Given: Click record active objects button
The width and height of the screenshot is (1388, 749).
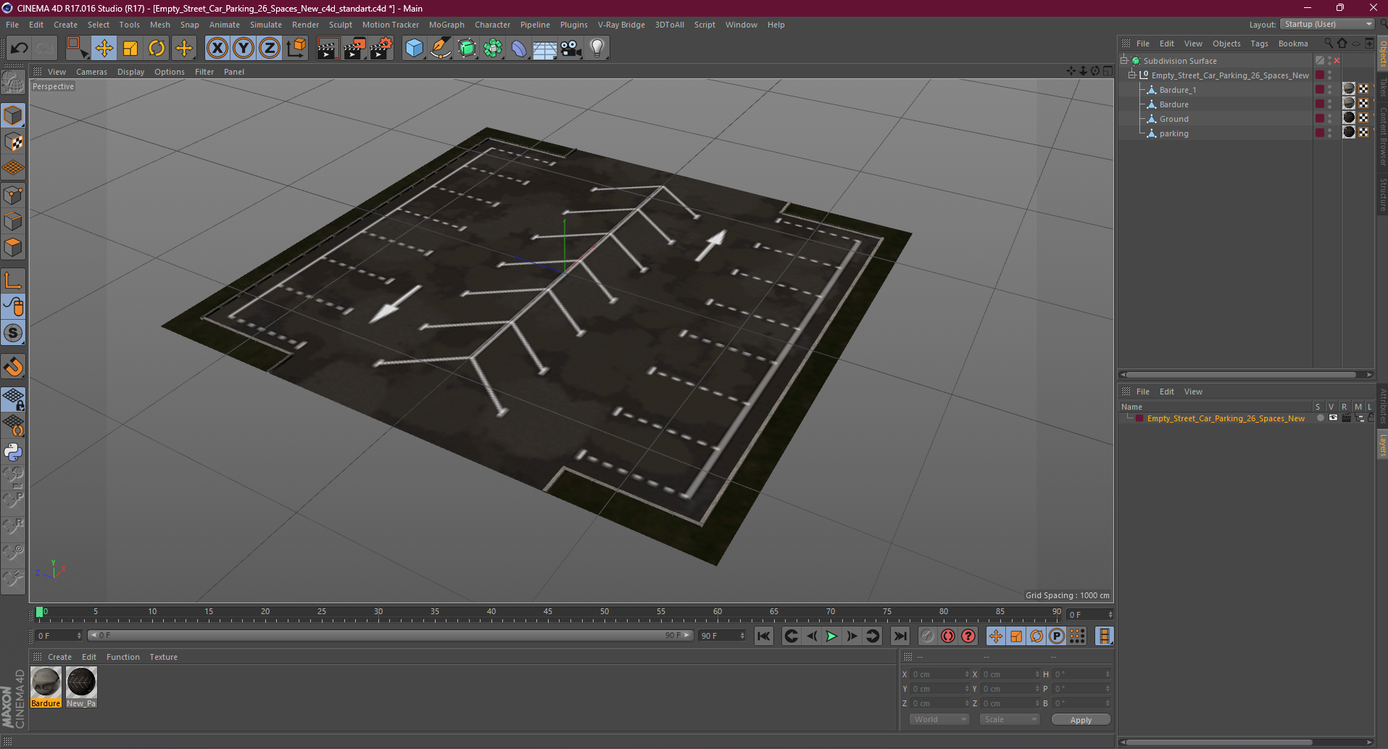Looking at the screenshot, I should coord(927,636).
